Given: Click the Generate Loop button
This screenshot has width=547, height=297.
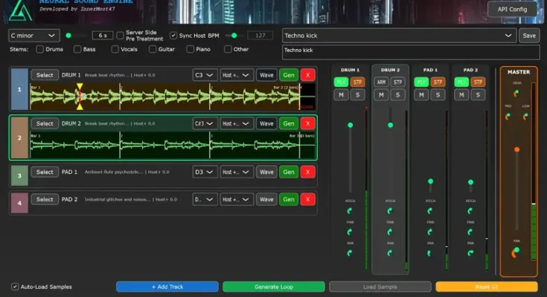Looking at the screenshot, I should point(273,287).
